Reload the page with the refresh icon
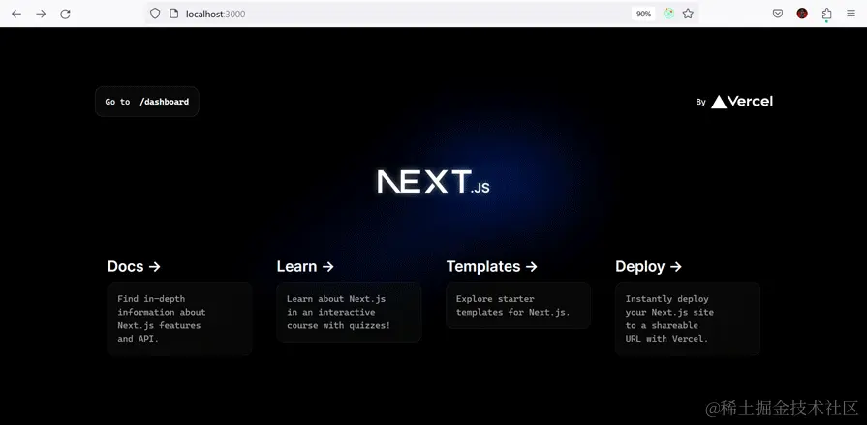Screen dimensions: 867x425 pyautogui.click(x=65, y=14)
